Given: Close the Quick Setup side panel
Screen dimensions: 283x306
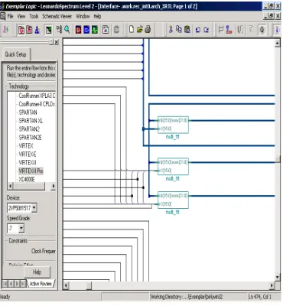Looking at the screenshot, I should (57, 42).
